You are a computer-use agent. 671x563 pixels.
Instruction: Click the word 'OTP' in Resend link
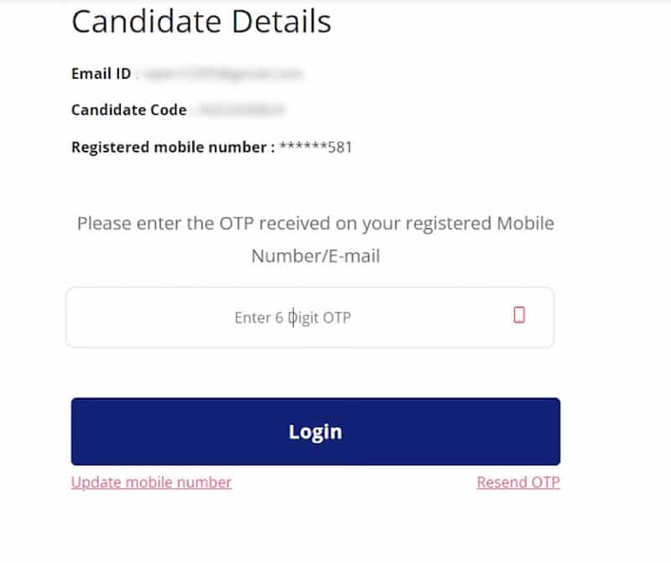pos(545,483)
